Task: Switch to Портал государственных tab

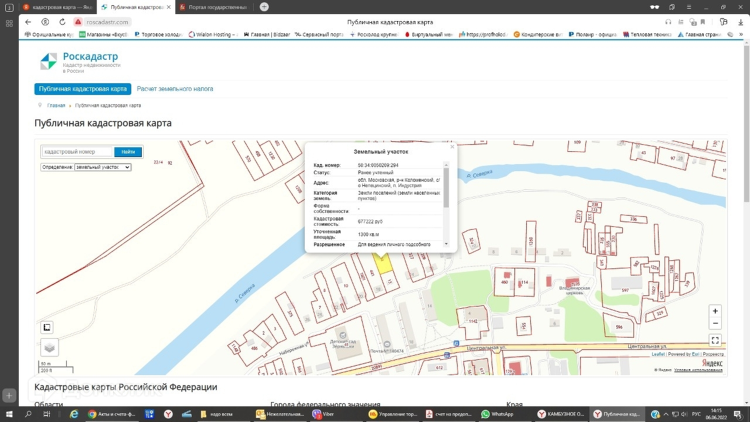Action: 213,7
